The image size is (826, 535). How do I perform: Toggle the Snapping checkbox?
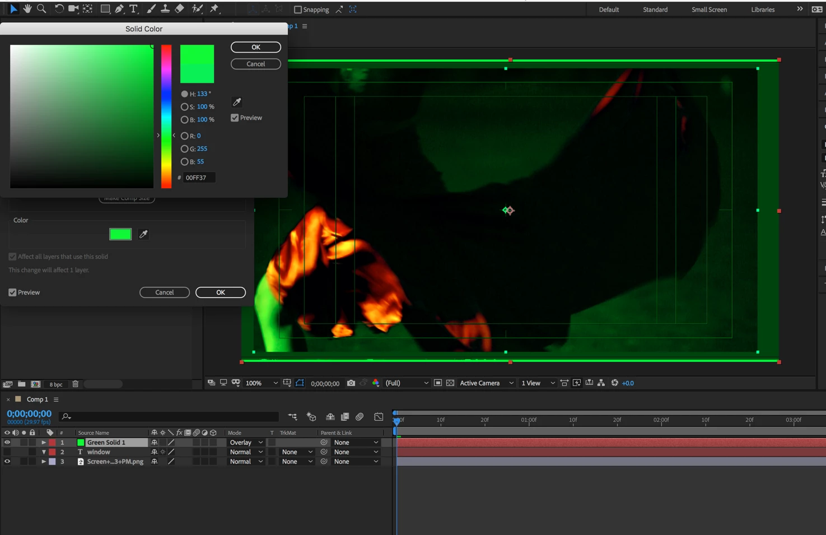(298, 10)
